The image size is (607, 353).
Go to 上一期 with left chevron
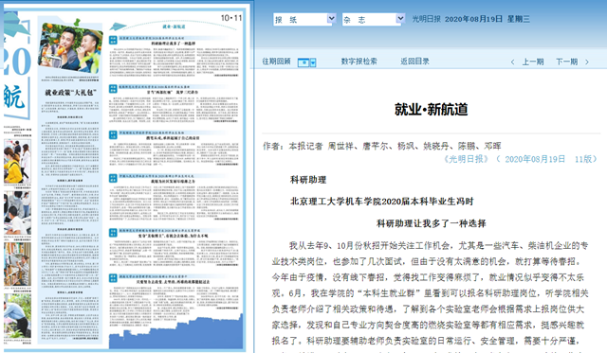coord(512,62)
